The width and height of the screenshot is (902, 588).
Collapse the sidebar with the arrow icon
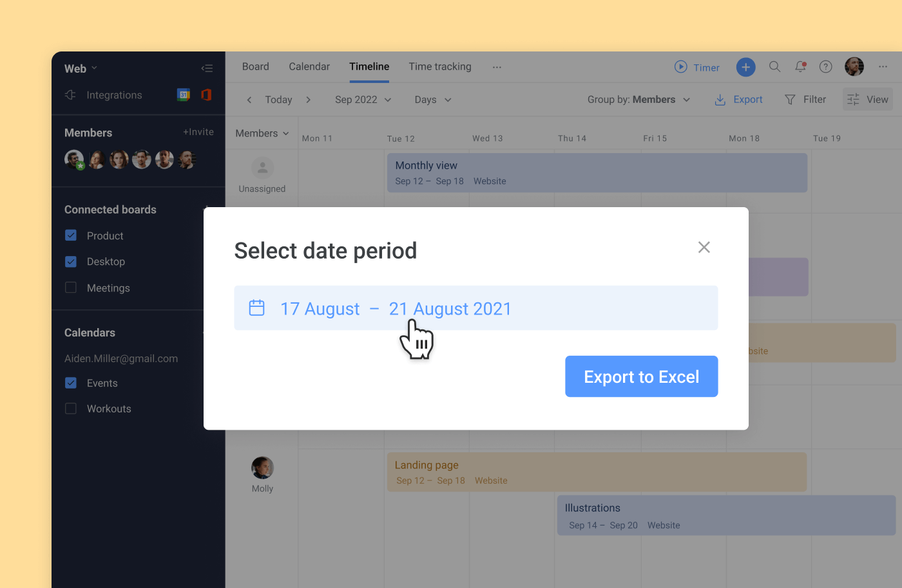point(207,68)
